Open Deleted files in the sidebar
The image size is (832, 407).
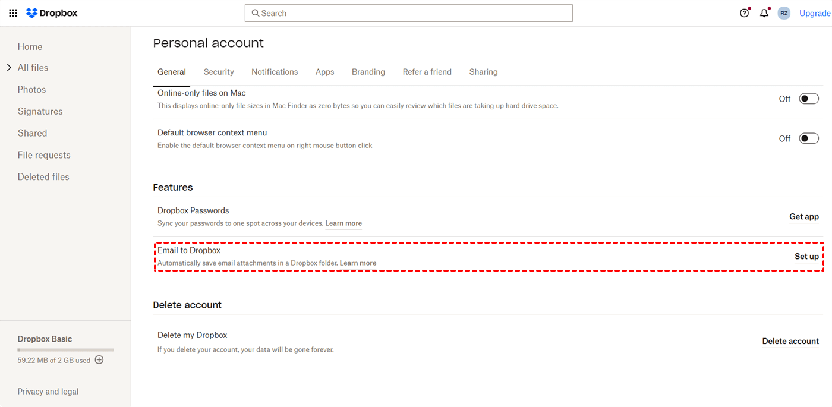point(43,177)
